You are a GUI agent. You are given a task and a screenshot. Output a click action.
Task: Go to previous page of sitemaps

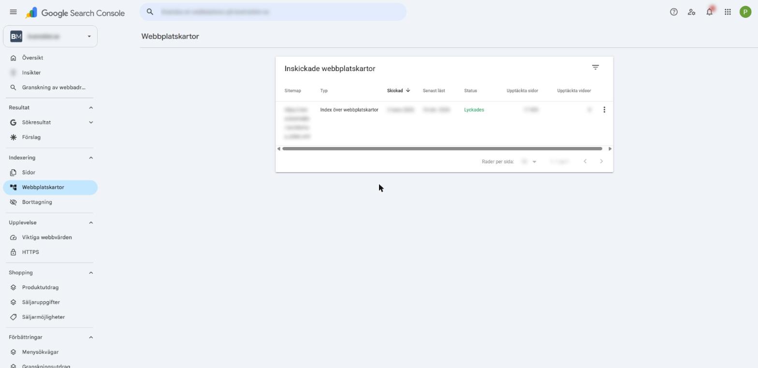coord(585,162)
